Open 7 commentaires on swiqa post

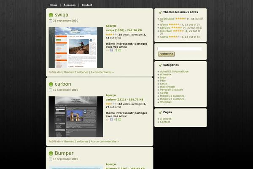[x=102, y=72]
